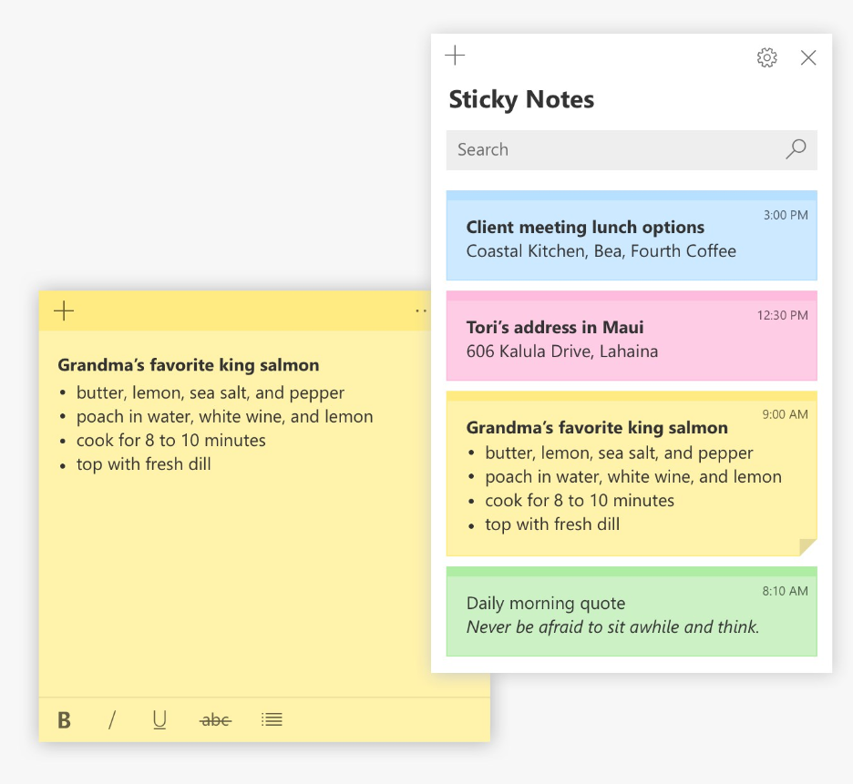Viewport: 853px width, 784px height.
Task: Click '606 Kalula Drive, Lahaina' text
Action: (x=562, y=351)
